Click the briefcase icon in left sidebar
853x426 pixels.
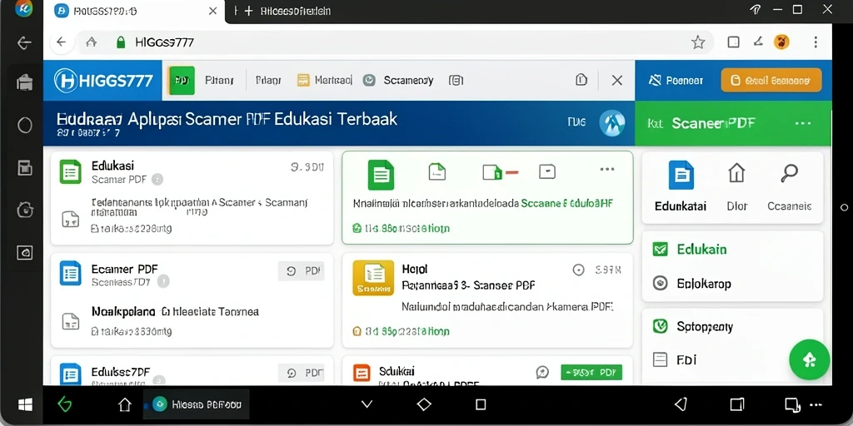(25, 82)
